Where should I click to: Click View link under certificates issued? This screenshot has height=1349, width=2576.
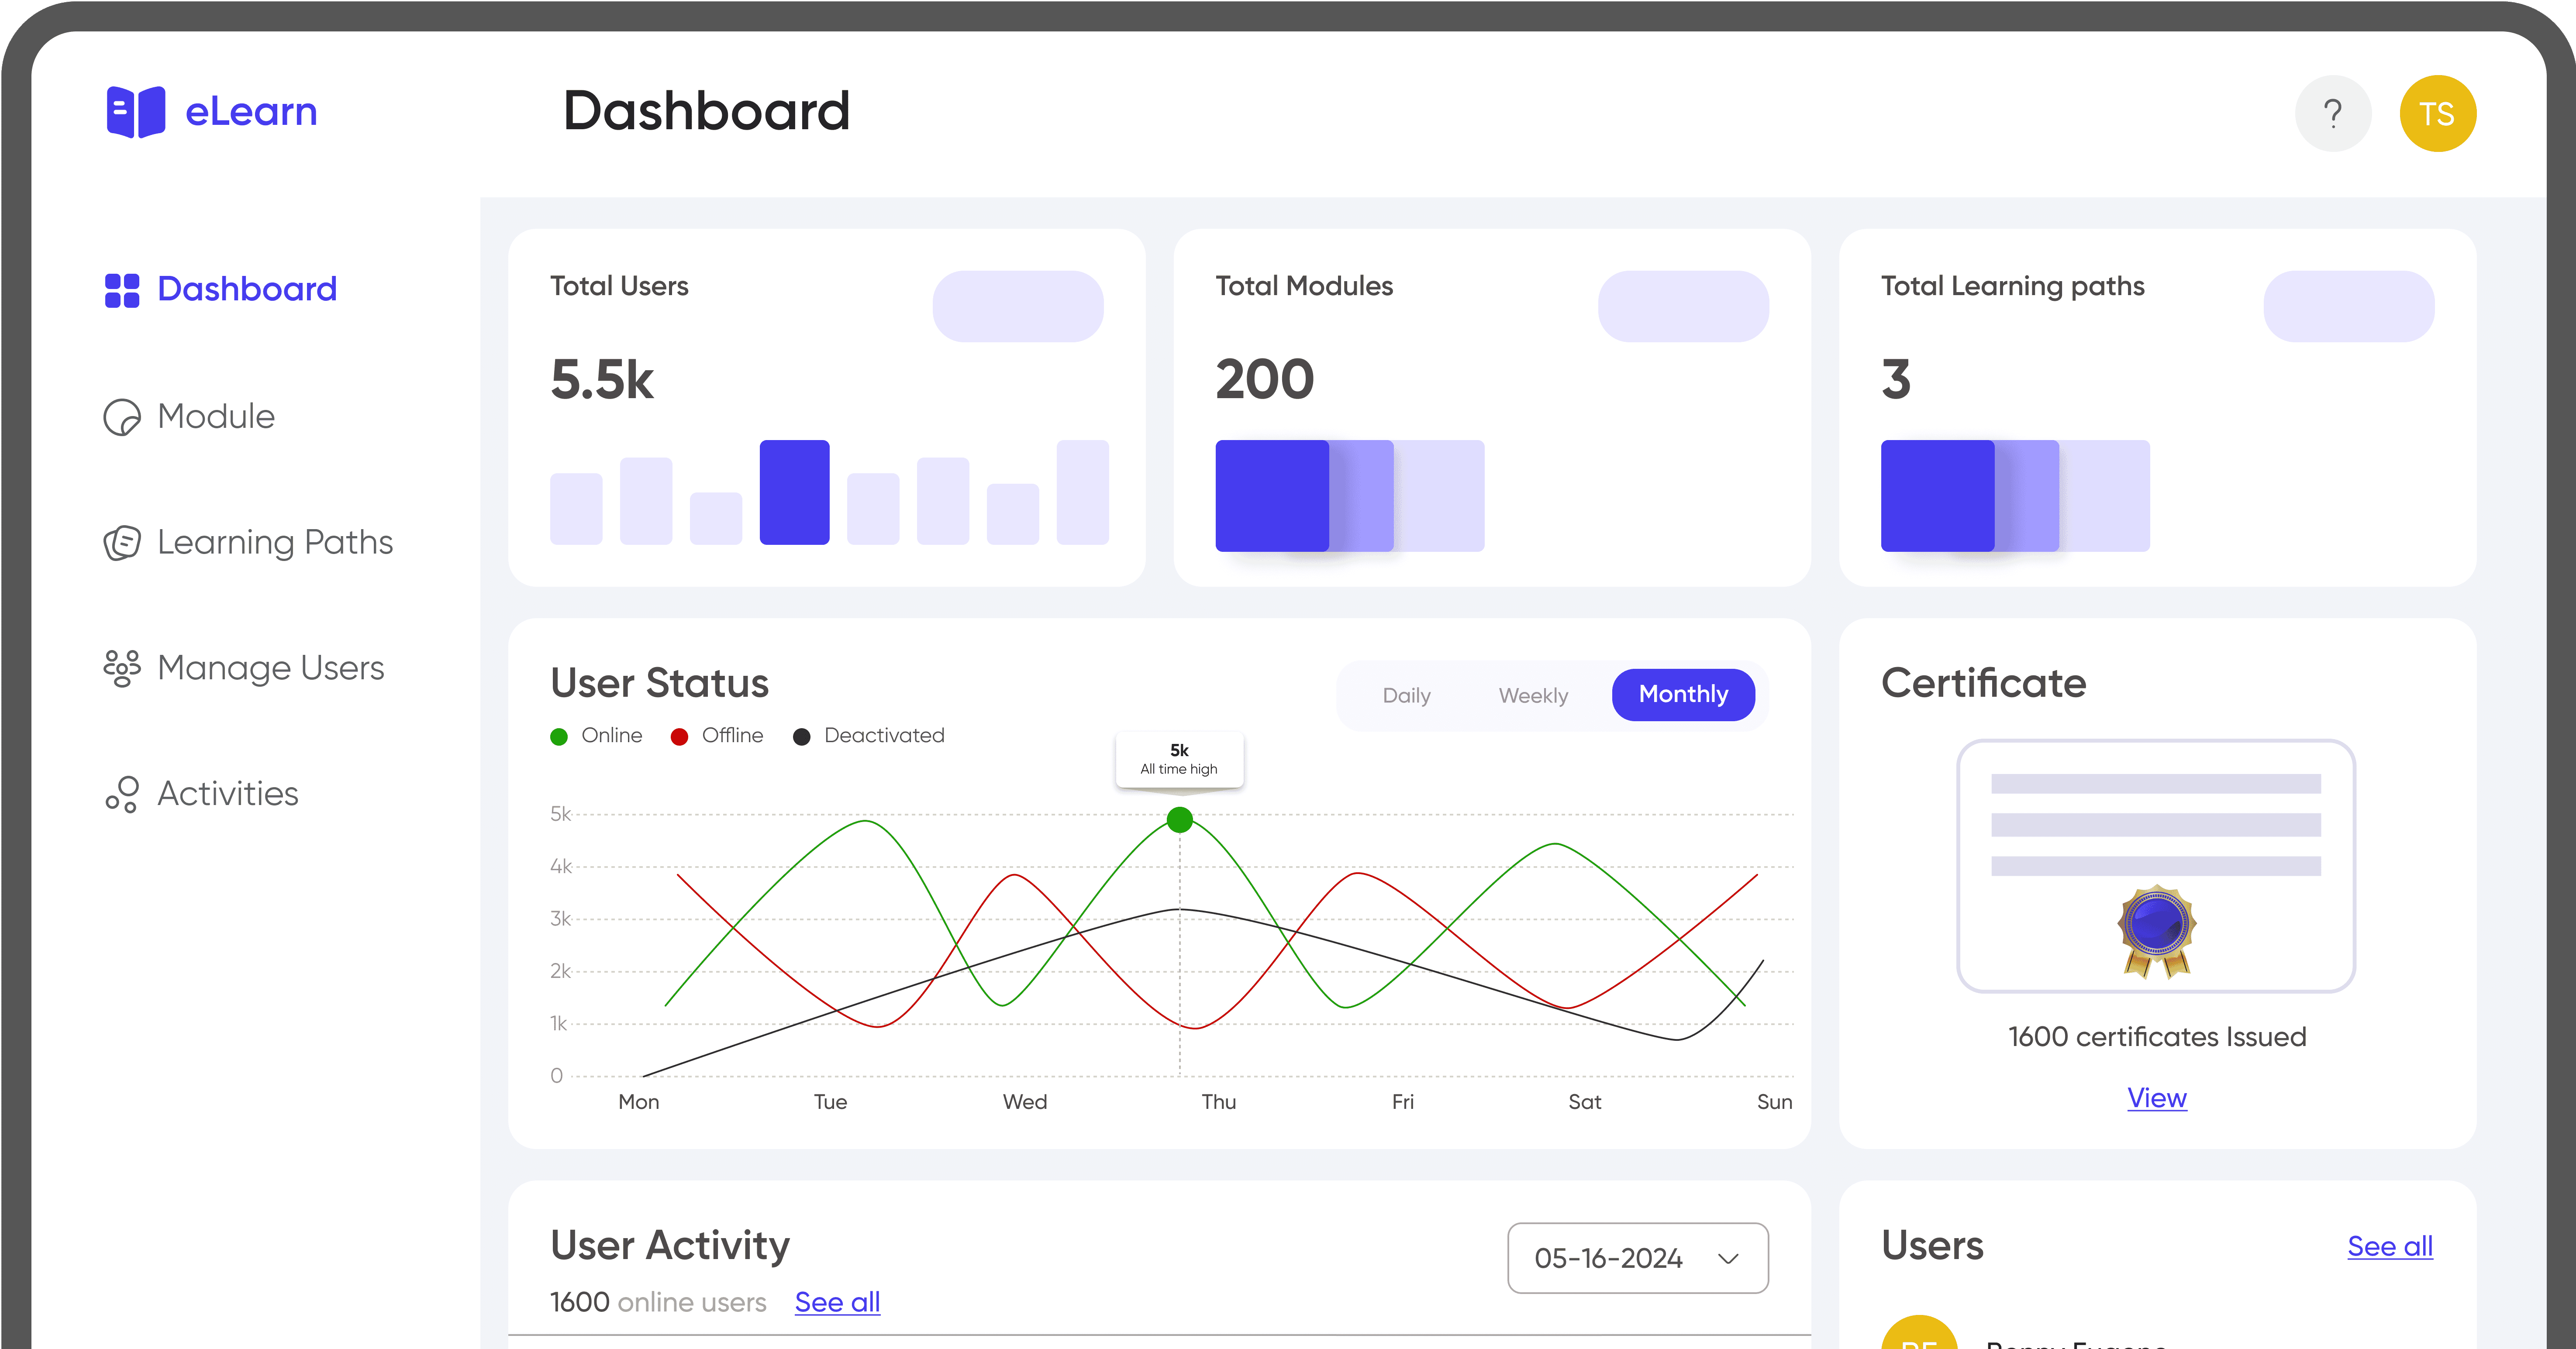pyautogui.click(x=2157, y=1098)
